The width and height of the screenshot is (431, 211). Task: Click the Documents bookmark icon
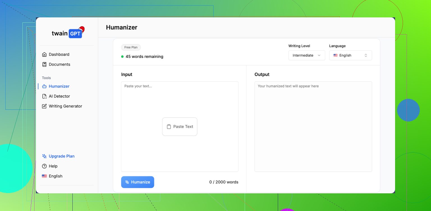coord(44,64)
